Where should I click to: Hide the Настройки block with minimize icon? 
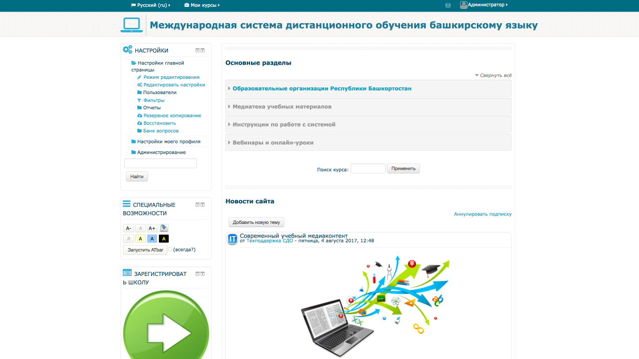[197, 50]
